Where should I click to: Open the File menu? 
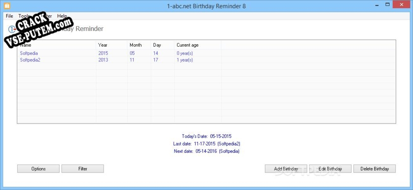pos(9,16)
